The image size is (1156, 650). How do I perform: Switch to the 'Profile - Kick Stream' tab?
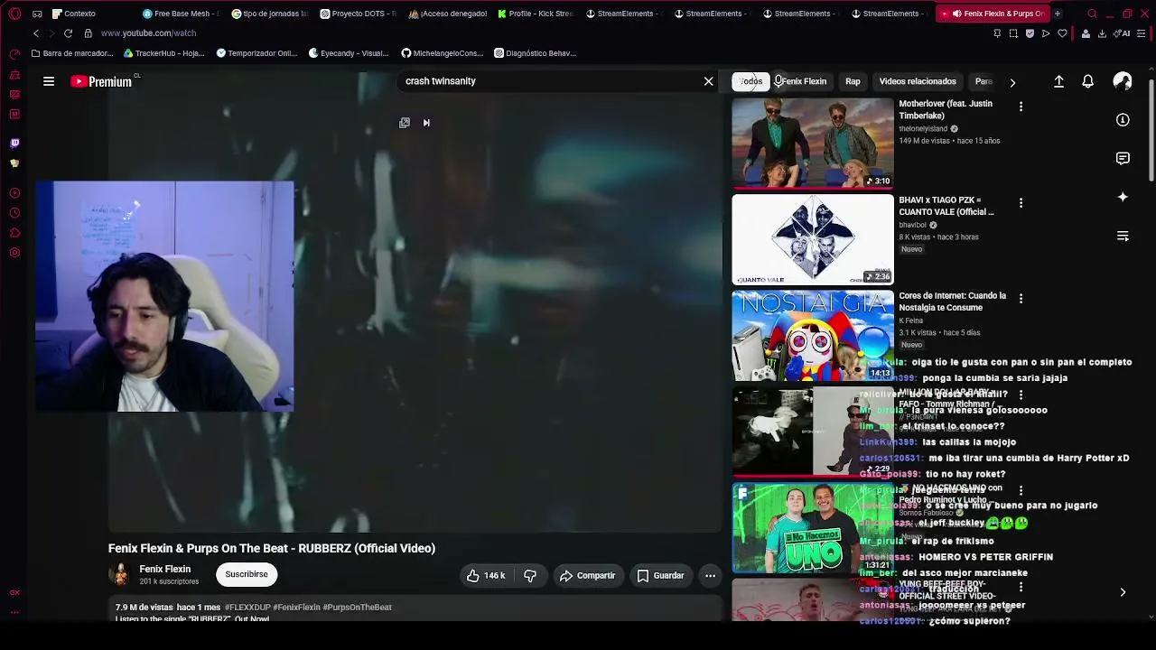point(535,14)
